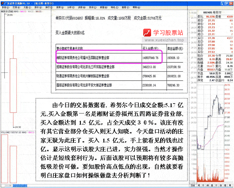The height and width of the screenshot is (188, 234).
Task: Click the 最高 value 28.87
Action: 229,59
